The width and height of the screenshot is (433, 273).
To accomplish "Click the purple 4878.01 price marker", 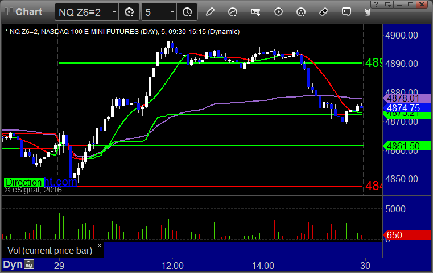I will 407,98.
